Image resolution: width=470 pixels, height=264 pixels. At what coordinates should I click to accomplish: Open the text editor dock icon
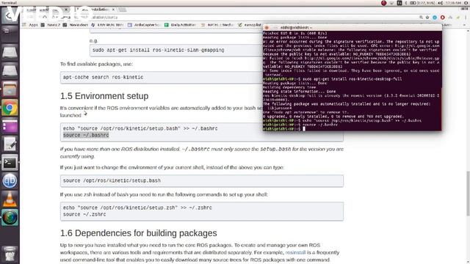(x=10, y=144)
